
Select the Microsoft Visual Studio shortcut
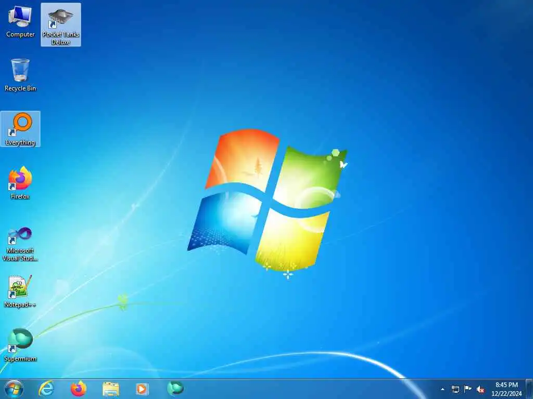click(x=20, y=244)
